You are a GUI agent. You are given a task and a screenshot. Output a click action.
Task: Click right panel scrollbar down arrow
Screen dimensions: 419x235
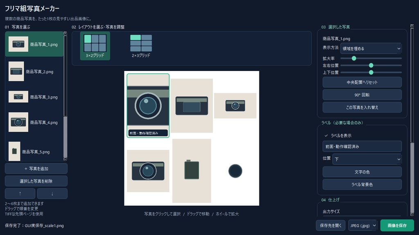pos(412,215)
